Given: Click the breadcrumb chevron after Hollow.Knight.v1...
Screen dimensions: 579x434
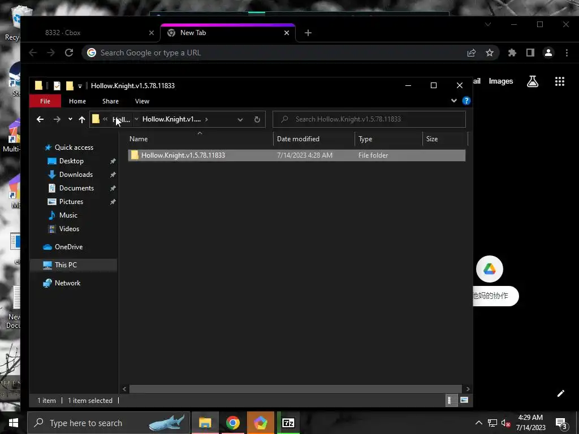Looking at the screenshot, I should point(206,119).
